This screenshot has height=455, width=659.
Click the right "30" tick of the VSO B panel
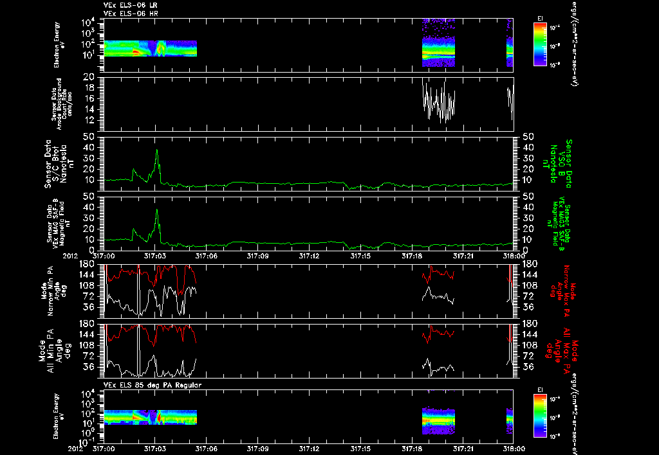point(528,158)
